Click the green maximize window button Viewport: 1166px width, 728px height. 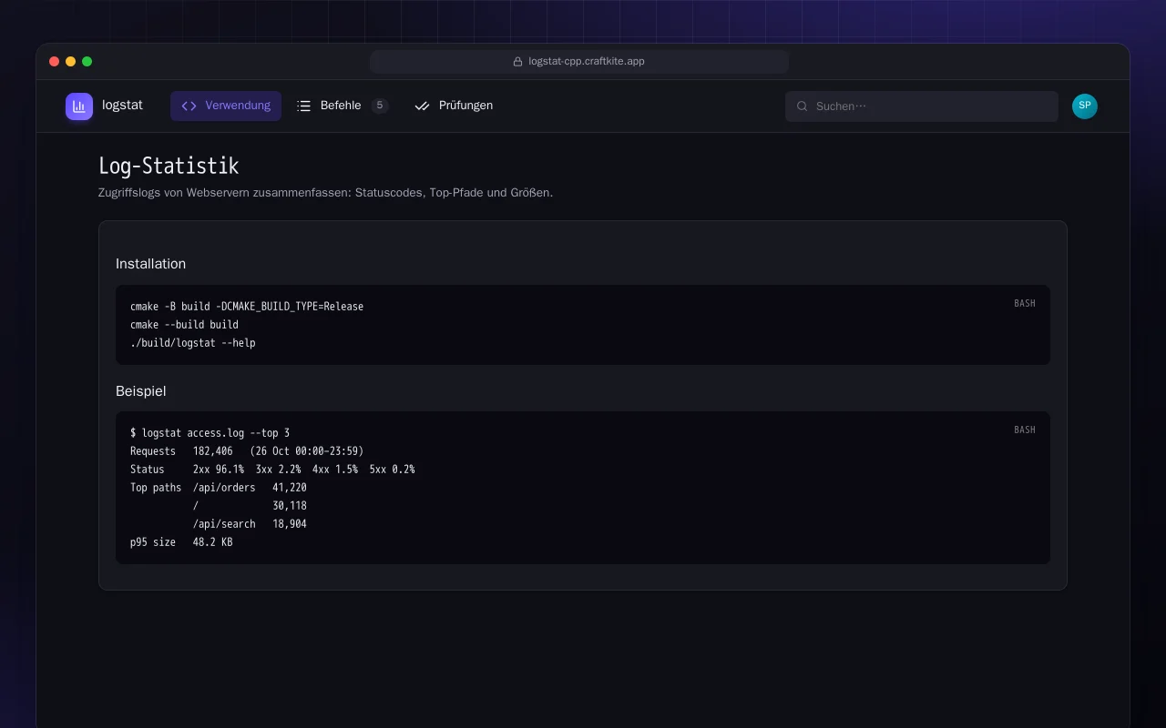point(87,62)
